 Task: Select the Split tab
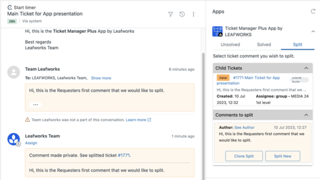click(x=297, y=45)
